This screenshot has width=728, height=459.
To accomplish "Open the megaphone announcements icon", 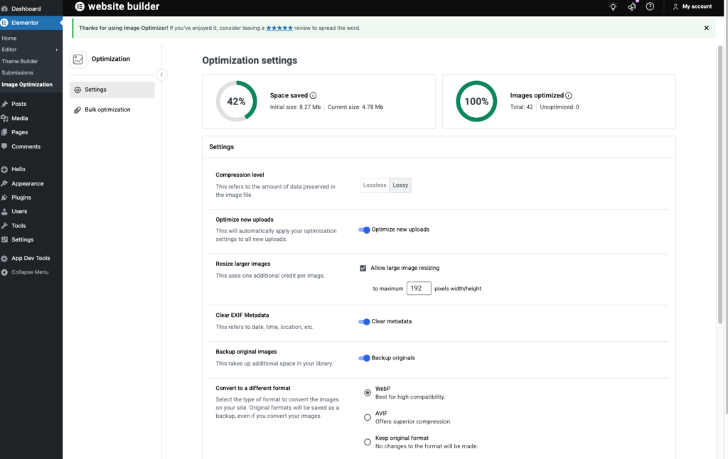I will pyautogui.click(x=631, y=6).
